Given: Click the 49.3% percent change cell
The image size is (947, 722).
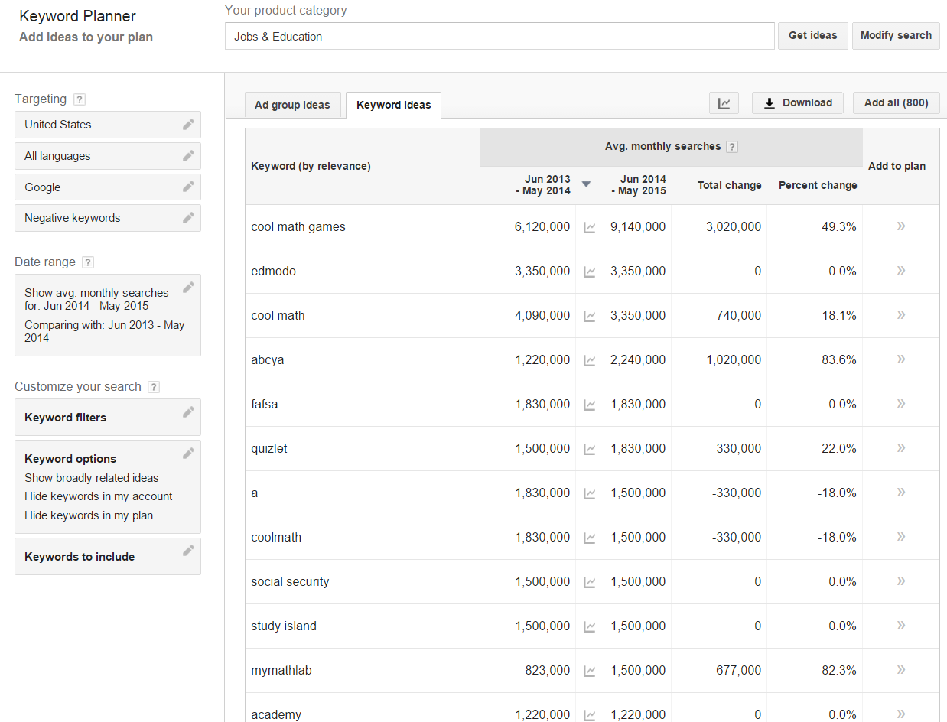Looking at the screenshot, I should (x=839, y=227).
